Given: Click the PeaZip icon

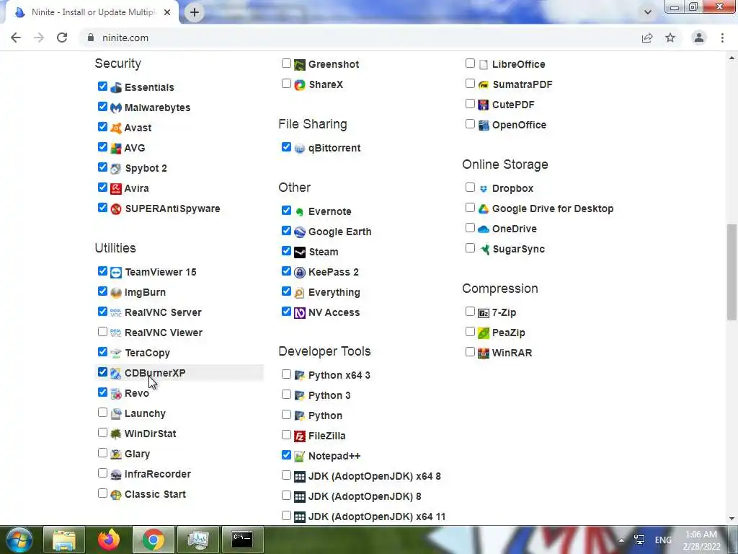Looking at the screenshot, I should [x=484, y=333].
